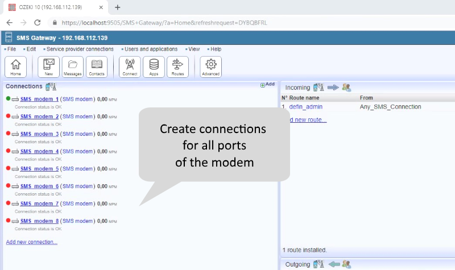Open the defin_admin route
This screenshot has width=455, height=270.
(x=306, y=107)
